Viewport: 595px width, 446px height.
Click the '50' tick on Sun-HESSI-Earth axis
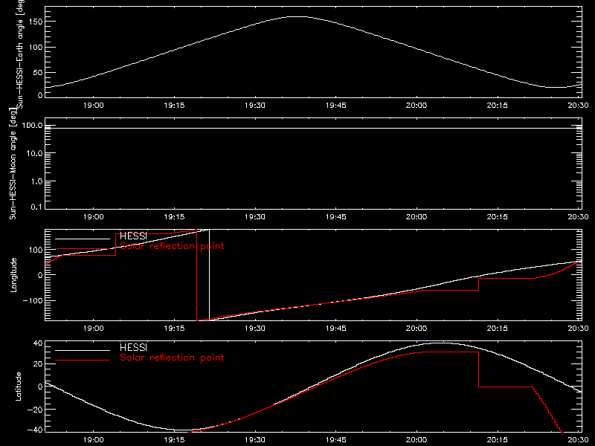tap(38, 72)
